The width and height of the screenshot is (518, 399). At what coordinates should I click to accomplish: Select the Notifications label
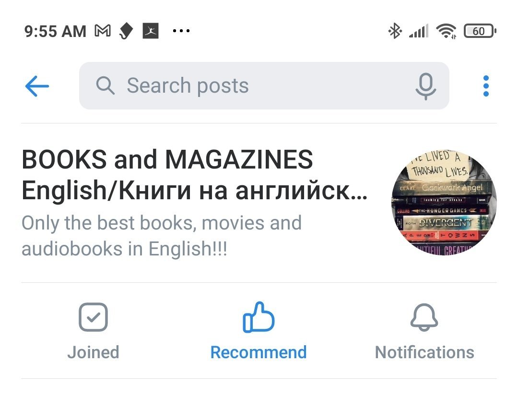point(424,352)
